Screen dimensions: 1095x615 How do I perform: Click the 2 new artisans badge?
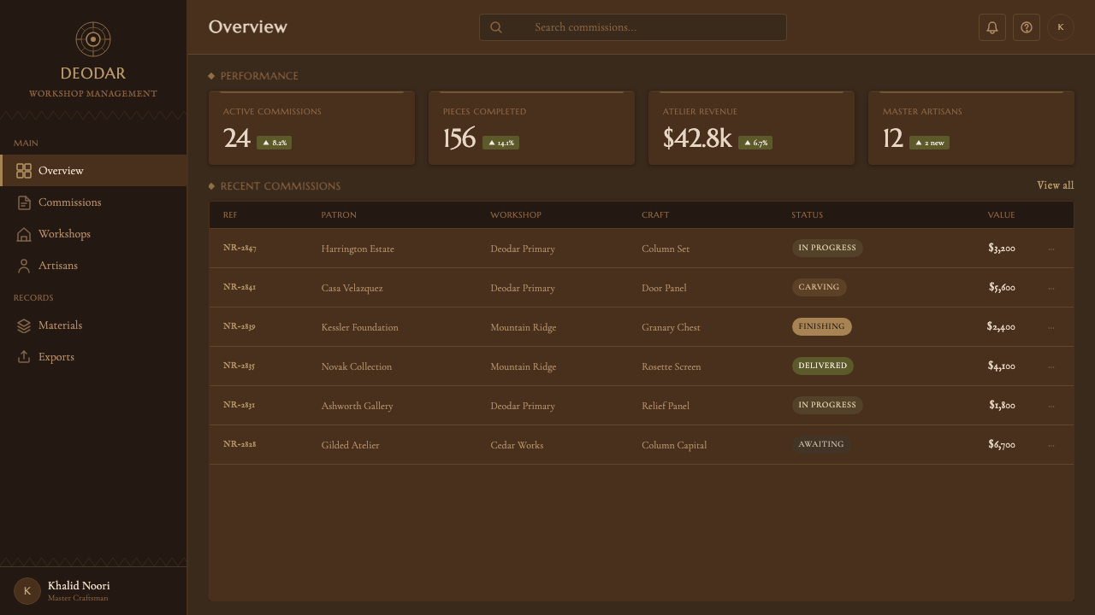(929, 143)
